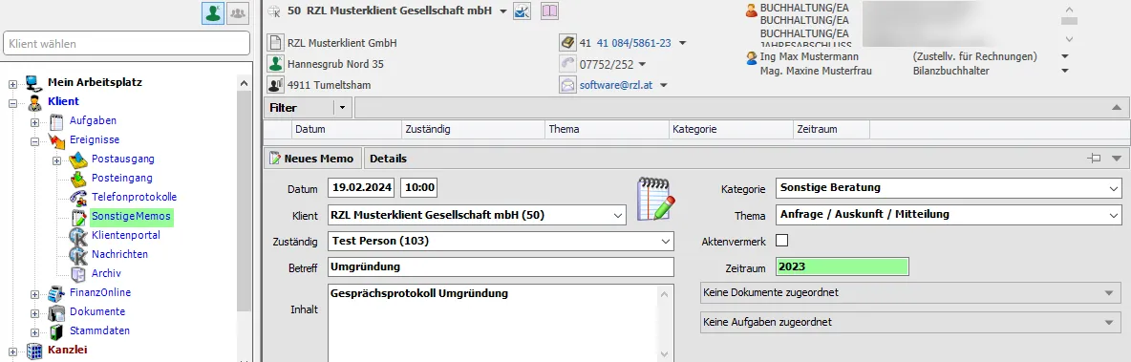Click the Betreff field containing Umgründung
The height and width of the screenshot is (362, 1131).
tap(501, 266)
